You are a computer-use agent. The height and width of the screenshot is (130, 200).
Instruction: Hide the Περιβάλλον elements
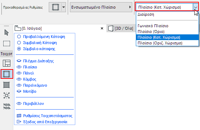click(x=19, y=103)
